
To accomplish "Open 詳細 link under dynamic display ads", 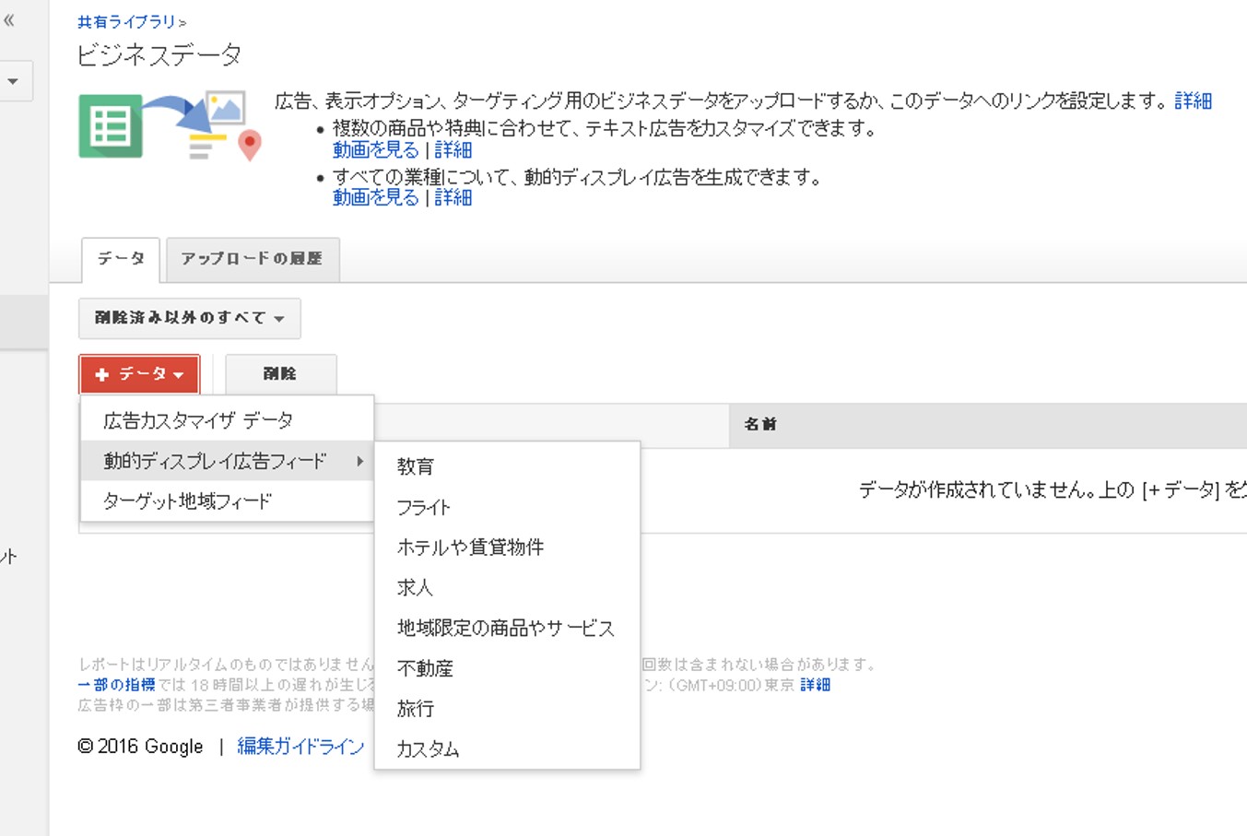I will pyautogui.click(x=453, y=197).
